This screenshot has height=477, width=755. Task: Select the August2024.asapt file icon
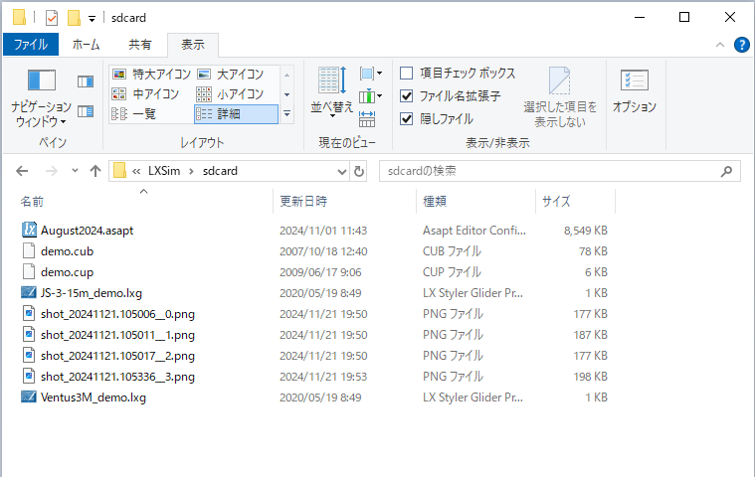[29, 231]
